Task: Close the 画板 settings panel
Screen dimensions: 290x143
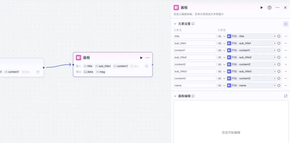Action: [285, 8]
